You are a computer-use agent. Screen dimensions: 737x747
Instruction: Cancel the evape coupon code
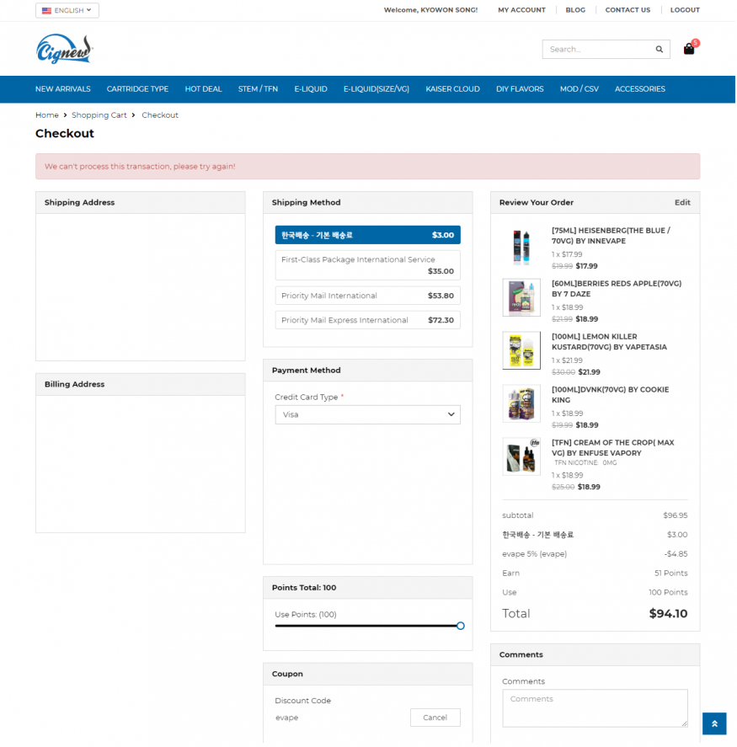click(x=436, y=719)
